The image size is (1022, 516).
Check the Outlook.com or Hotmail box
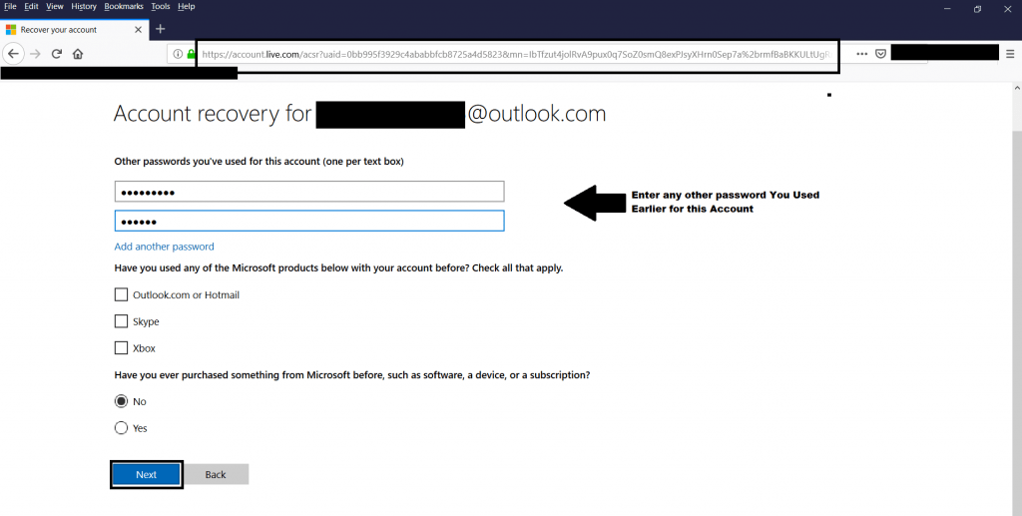click(x=121, y=294)
